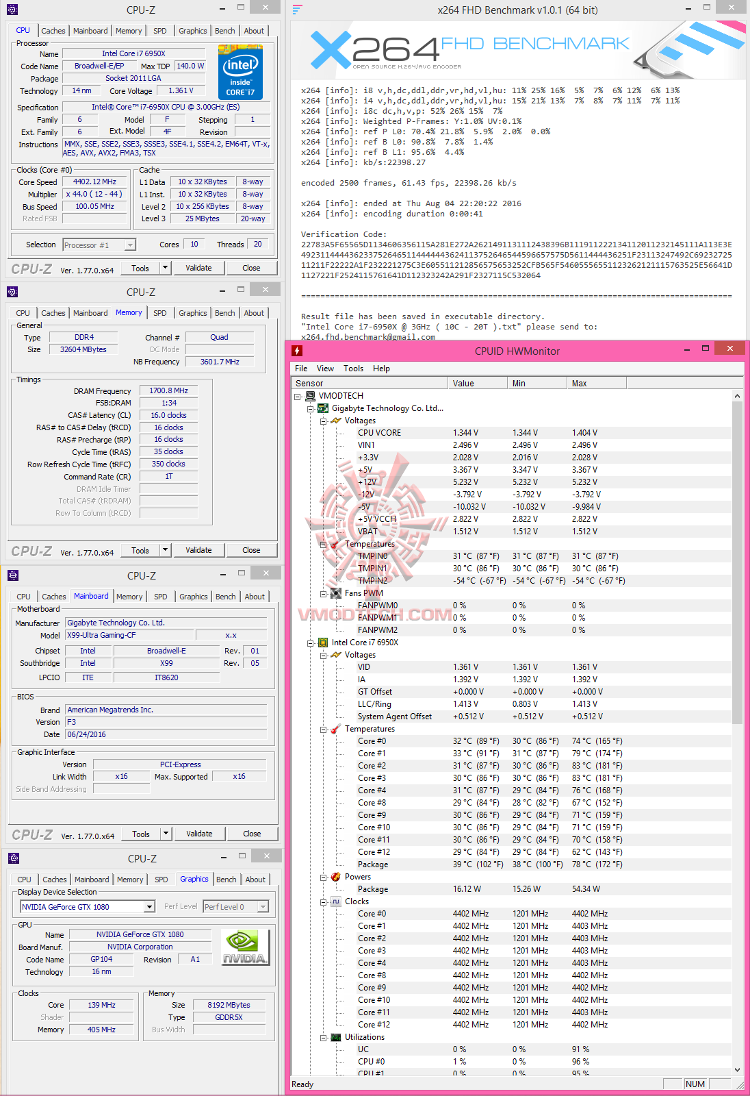Collapse the Utilizations group
This screenshot has width=750, height=1096.
point(324,1038)
